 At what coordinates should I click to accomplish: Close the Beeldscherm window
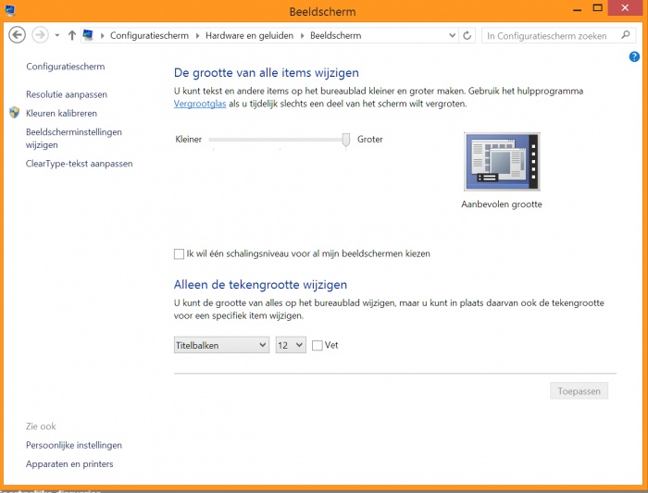[x=625, y=8]
